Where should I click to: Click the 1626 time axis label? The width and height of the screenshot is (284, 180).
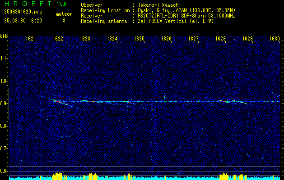point(167,38)
